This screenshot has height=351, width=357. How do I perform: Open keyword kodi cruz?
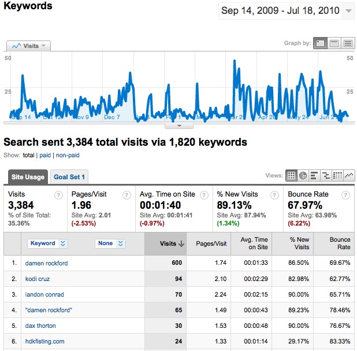[x=38, y=279]
